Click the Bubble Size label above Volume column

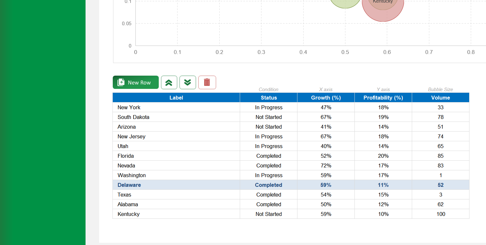[x=440, y=90]
